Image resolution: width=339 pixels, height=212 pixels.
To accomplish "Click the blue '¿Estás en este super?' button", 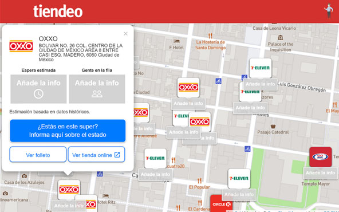I will tap(68, 131).
